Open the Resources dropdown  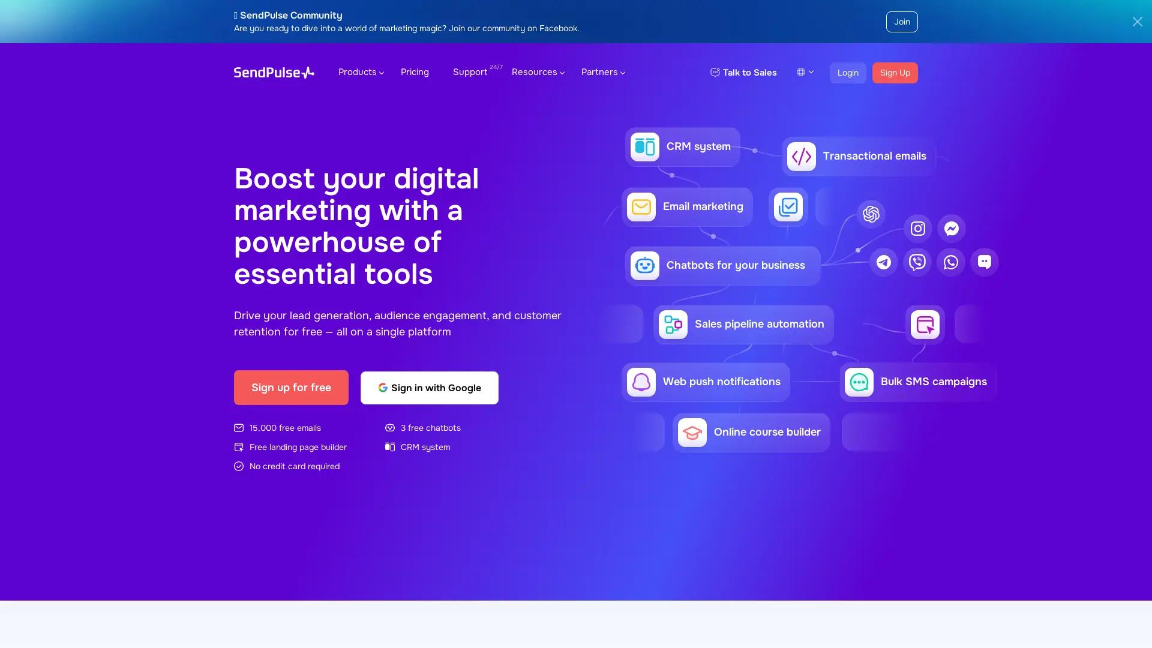click(537, 72)
